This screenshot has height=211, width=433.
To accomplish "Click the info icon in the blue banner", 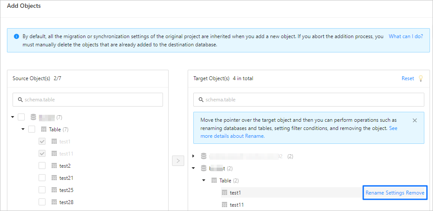I will click(x=16, y=36).
